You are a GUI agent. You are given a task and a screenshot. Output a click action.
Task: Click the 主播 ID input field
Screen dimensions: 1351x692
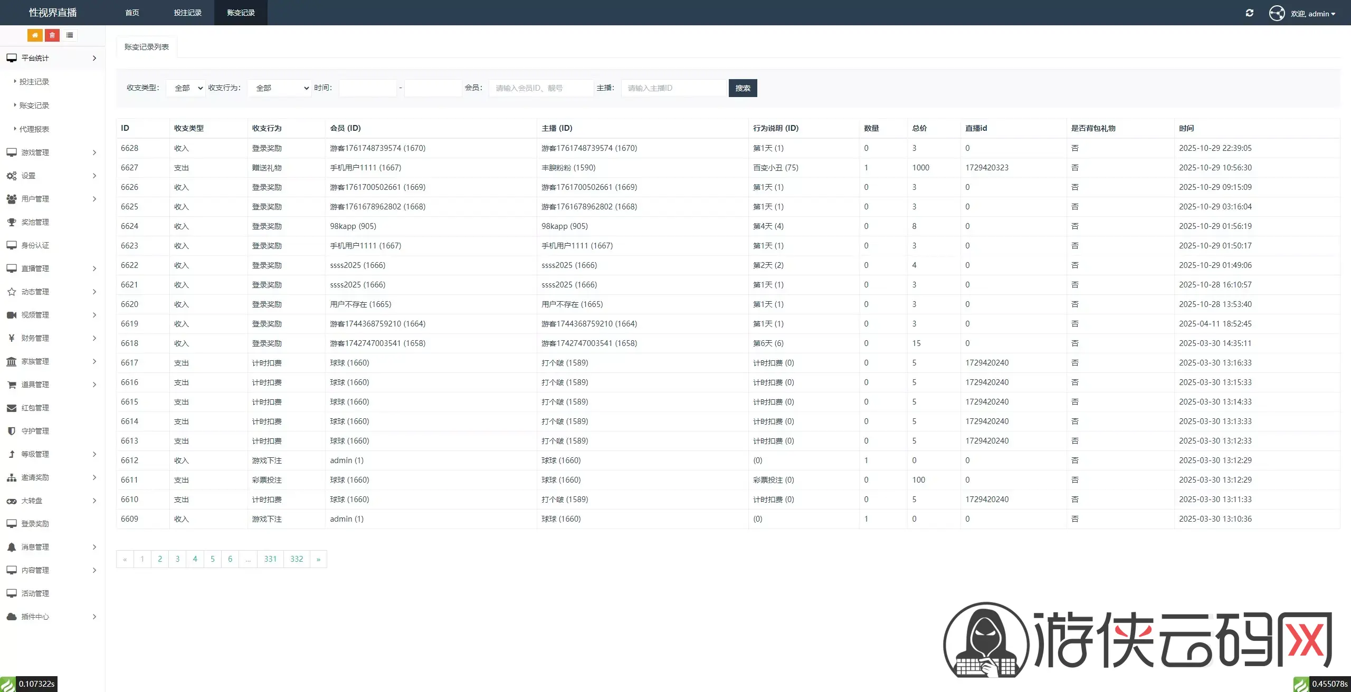pos(673,88)
